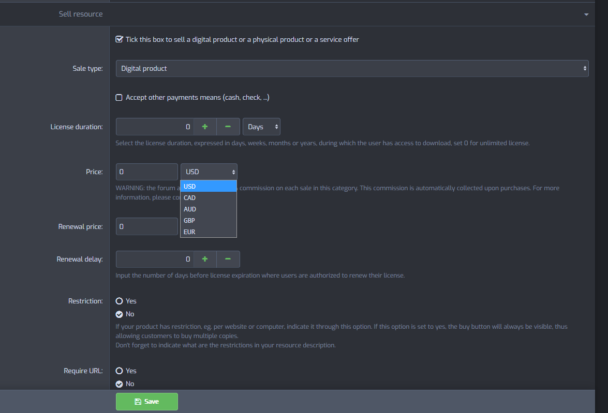Viewport: 608px width, 413px height.
Task: Select Yes for Require URL
Action: coord(120,371)
